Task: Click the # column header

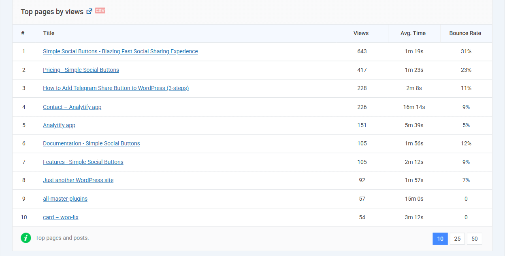Action: [x=23, y=34]
